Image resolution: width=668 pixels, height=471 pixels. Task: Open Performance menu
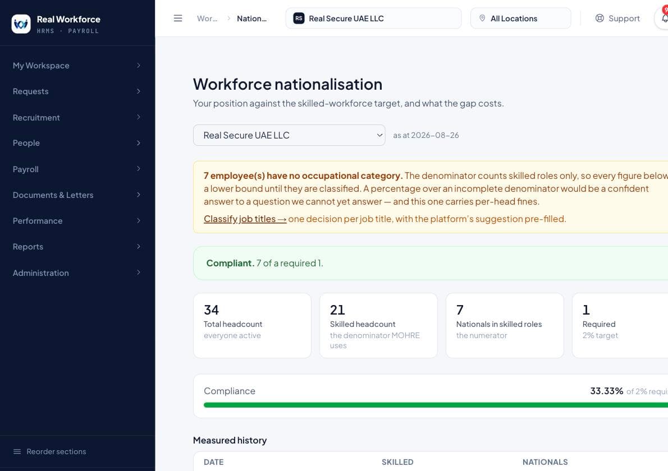pos(77,221)
